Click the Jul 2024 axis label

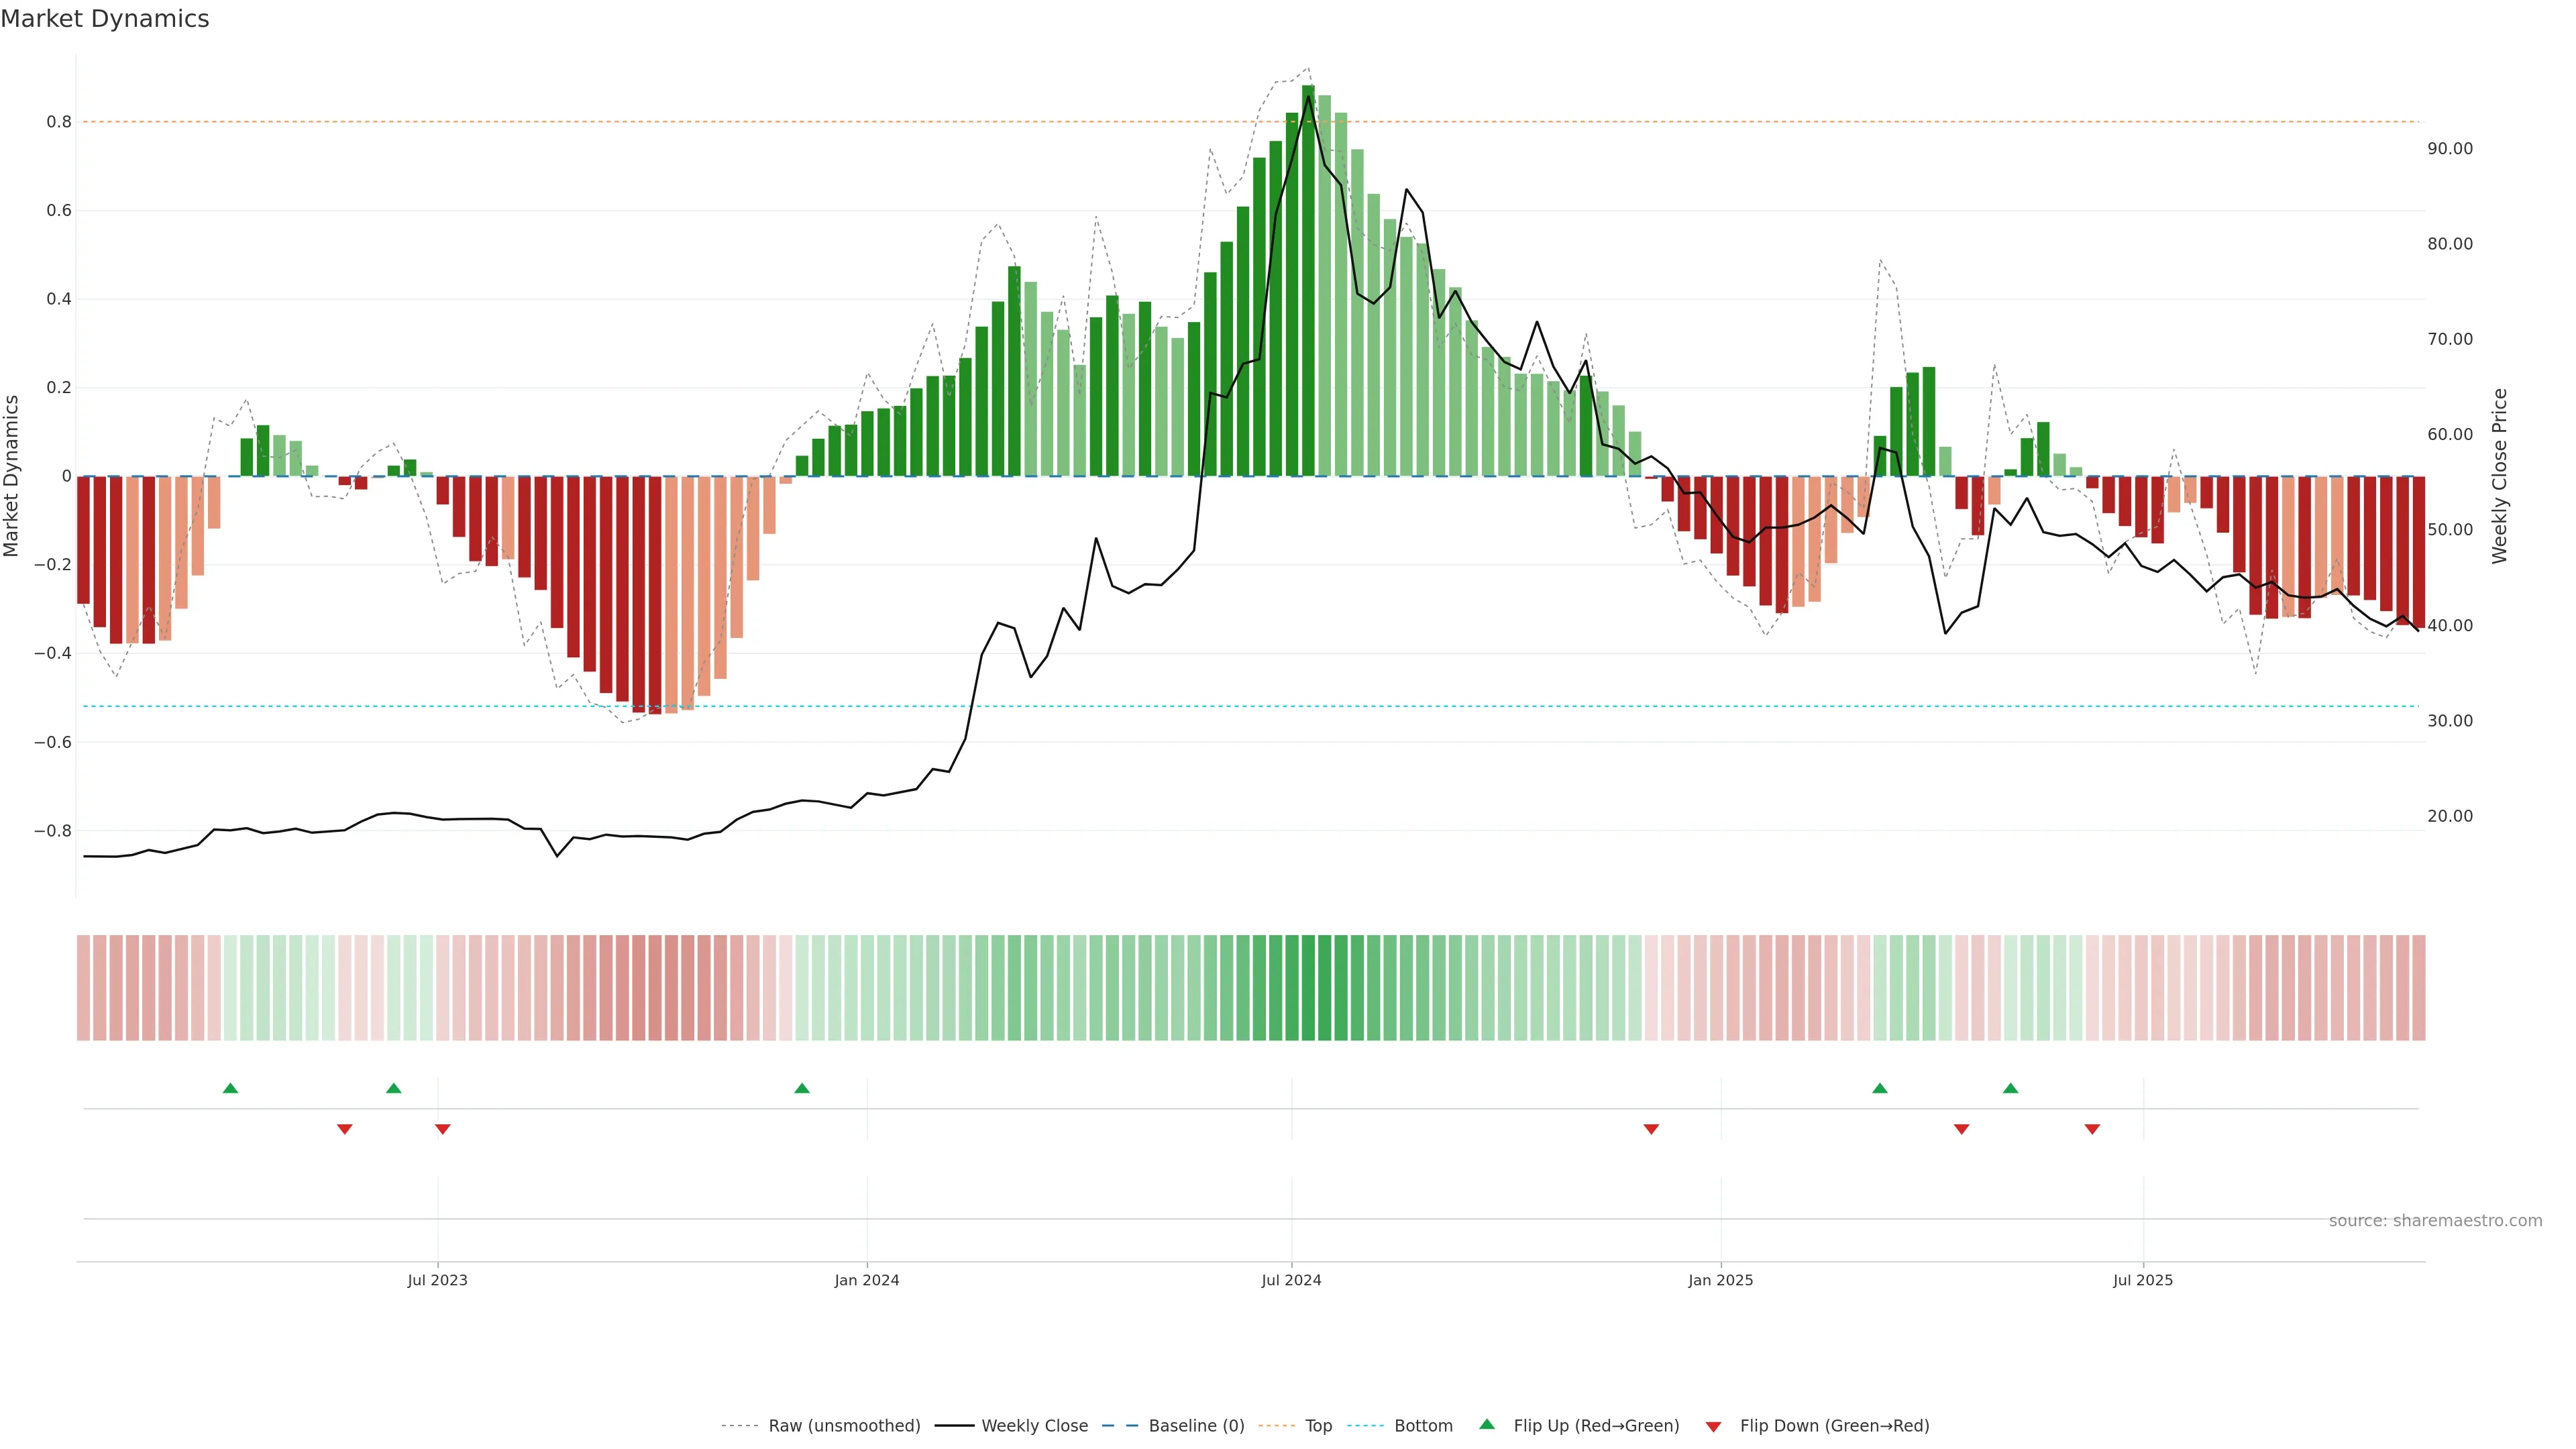pyautogui.click(x=1291, y=1280)
